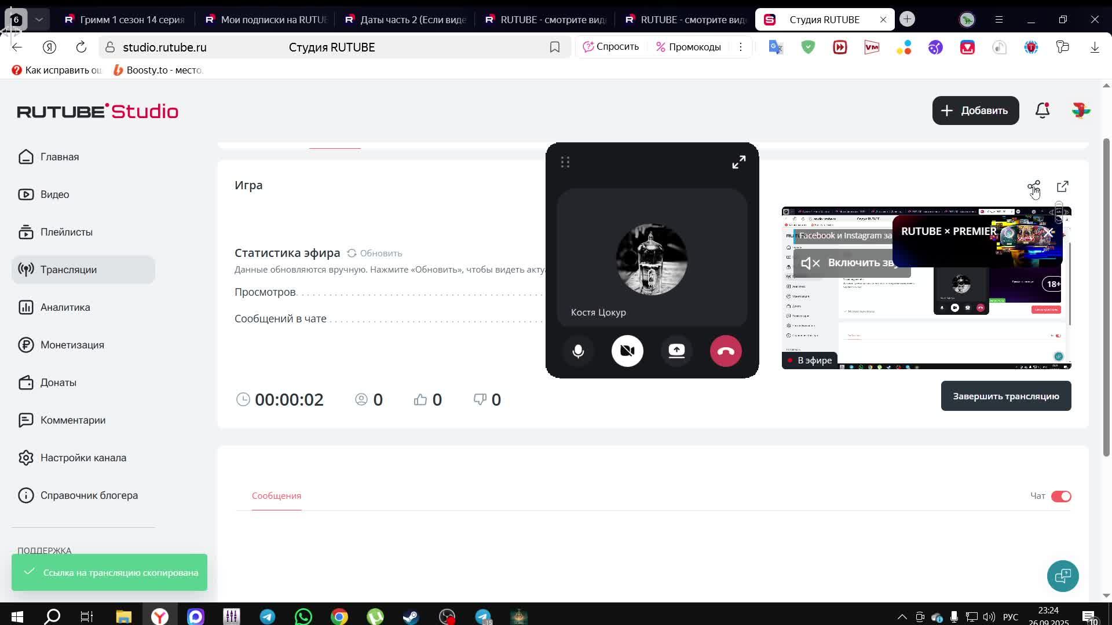Click Обновить statistics link
Screen dimensions: 1112x625
[375, 253]
